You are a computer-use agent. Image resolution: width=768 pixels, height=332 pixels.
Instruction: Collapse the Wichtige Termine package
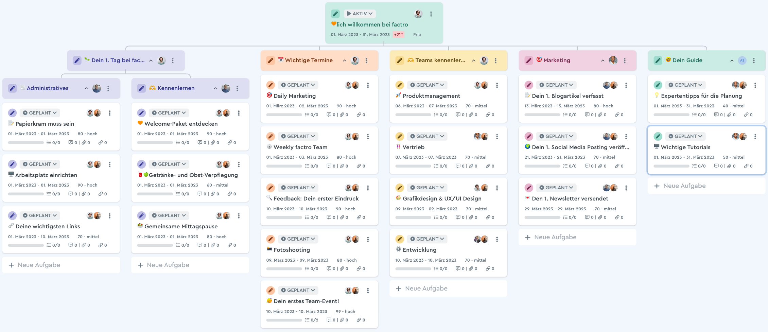click(x=345, y=60)
